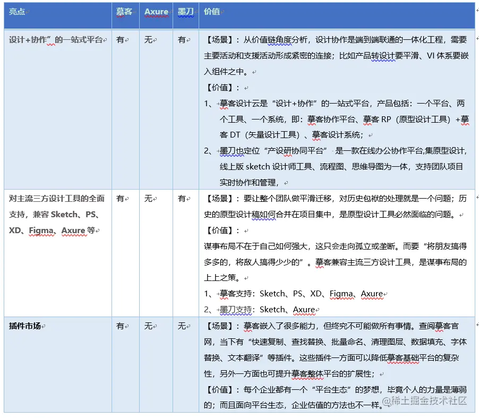Click '2、墨刀支持：Sketch、Axure'
This screenshot has height=418, width=479.
pyautogui.click(x=260, y=310)
